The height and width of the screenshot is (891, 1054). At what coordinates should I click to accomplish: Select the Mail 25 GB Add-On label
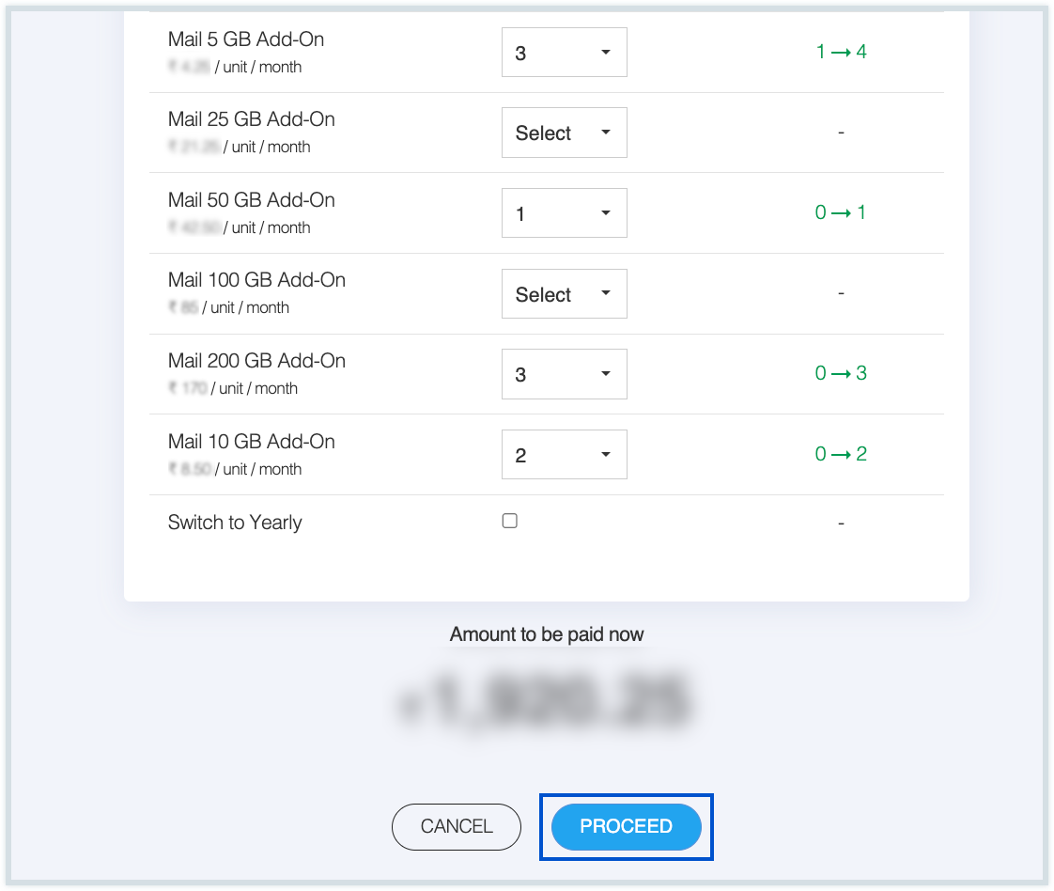pyautogui.click(x=251, y=119)
